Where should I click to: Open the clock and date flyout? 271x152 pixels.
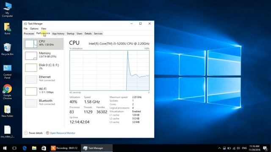[x=254, y=148]
